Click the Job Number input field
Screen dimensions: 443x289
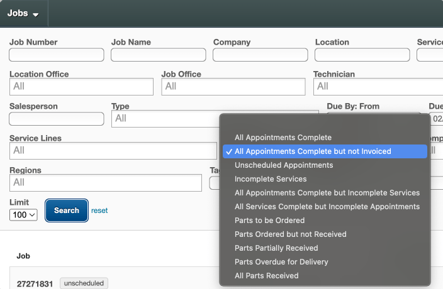57,55
